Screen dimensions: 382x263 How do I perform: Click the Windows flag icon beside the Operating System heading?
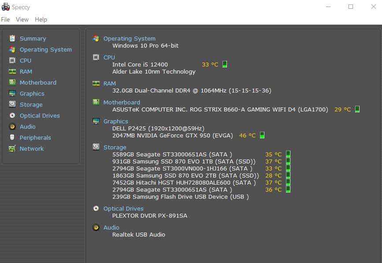[x=96, y=38]
